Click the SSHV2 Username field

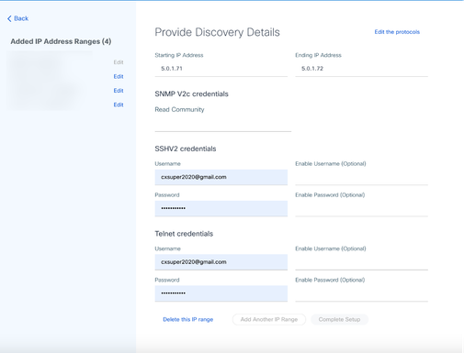point(221,177)
